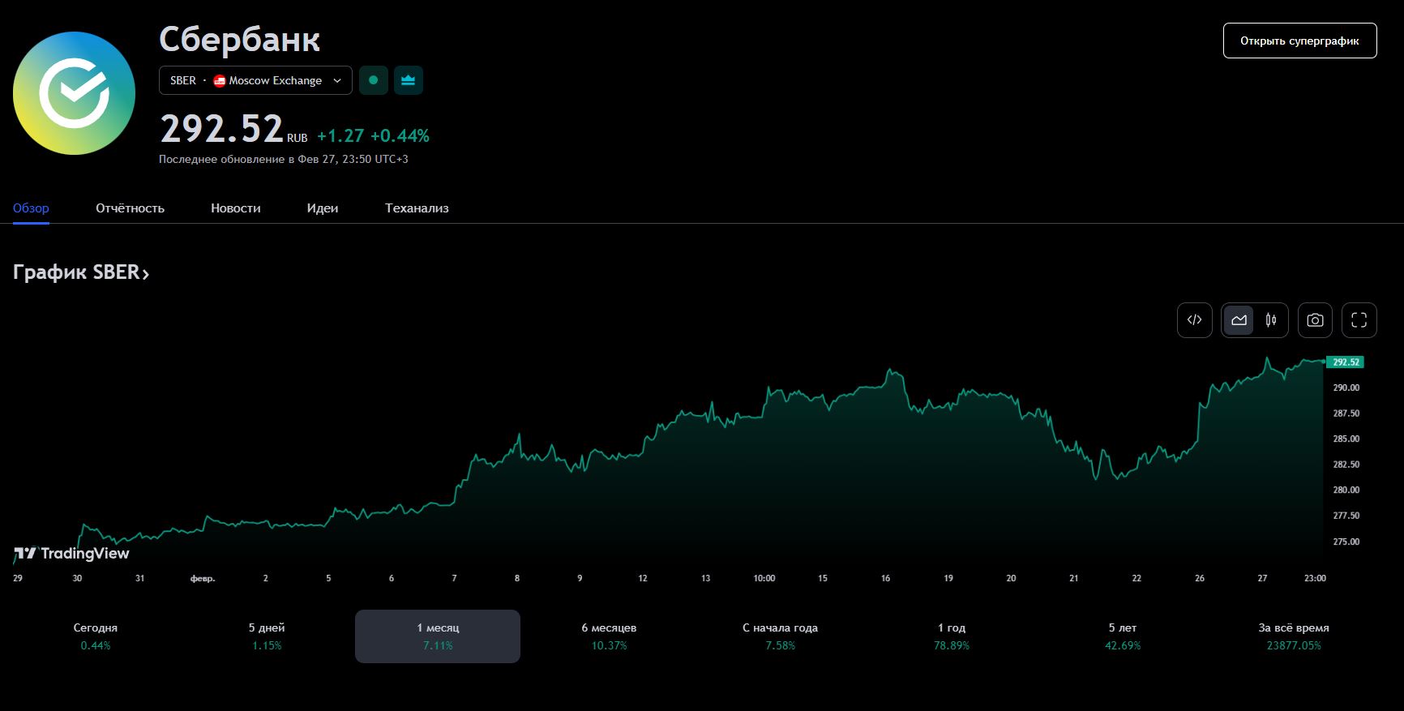Click the 292.52 price label on the chart axis
The image size is (1404, 711).
click(x=1345, y=362)
